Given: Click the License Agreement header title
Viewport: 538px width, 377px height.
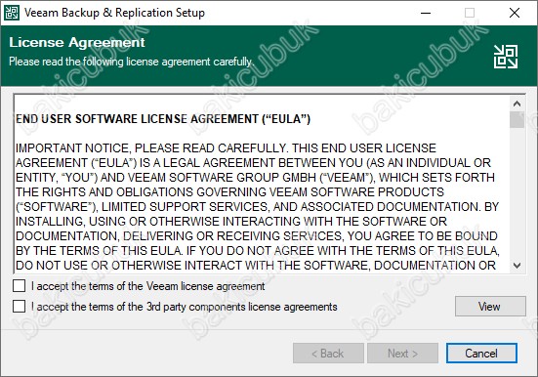Looking at the screenshot, I should coord(77,42).
